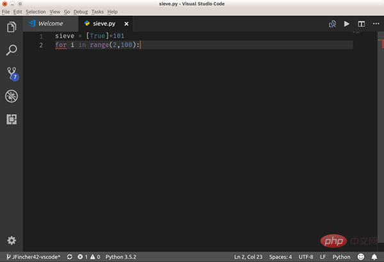
Task: Click the 'sieve' variable on line 1
Action: (x=65, y=36)
